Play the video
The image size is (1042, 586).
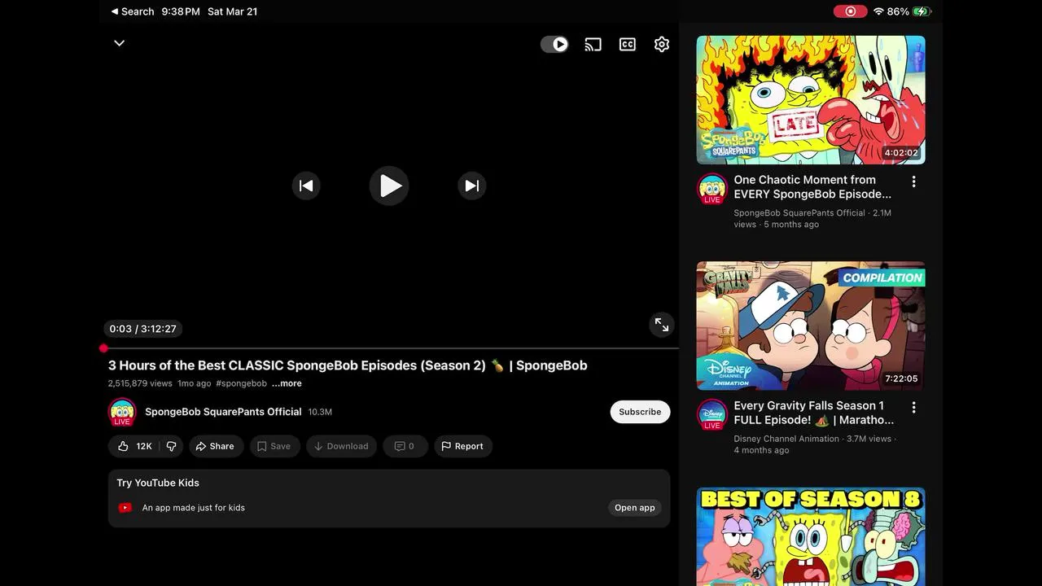point(389,186)
